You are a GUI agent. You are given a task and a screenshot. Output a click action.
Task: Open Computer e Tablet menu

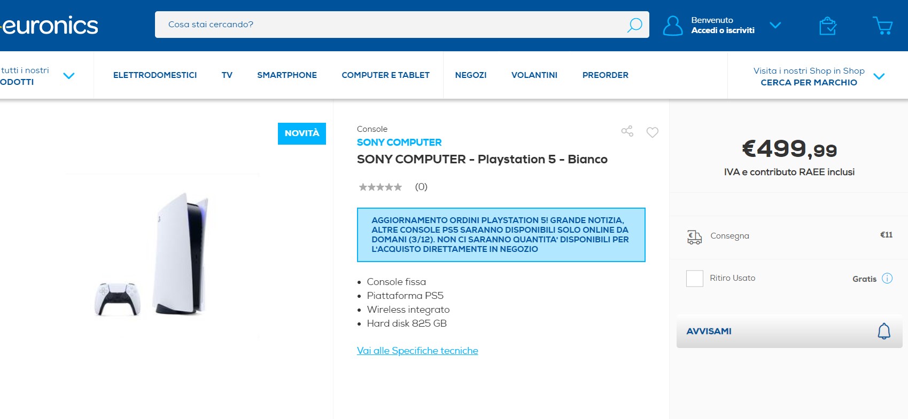tap(386, 75)
